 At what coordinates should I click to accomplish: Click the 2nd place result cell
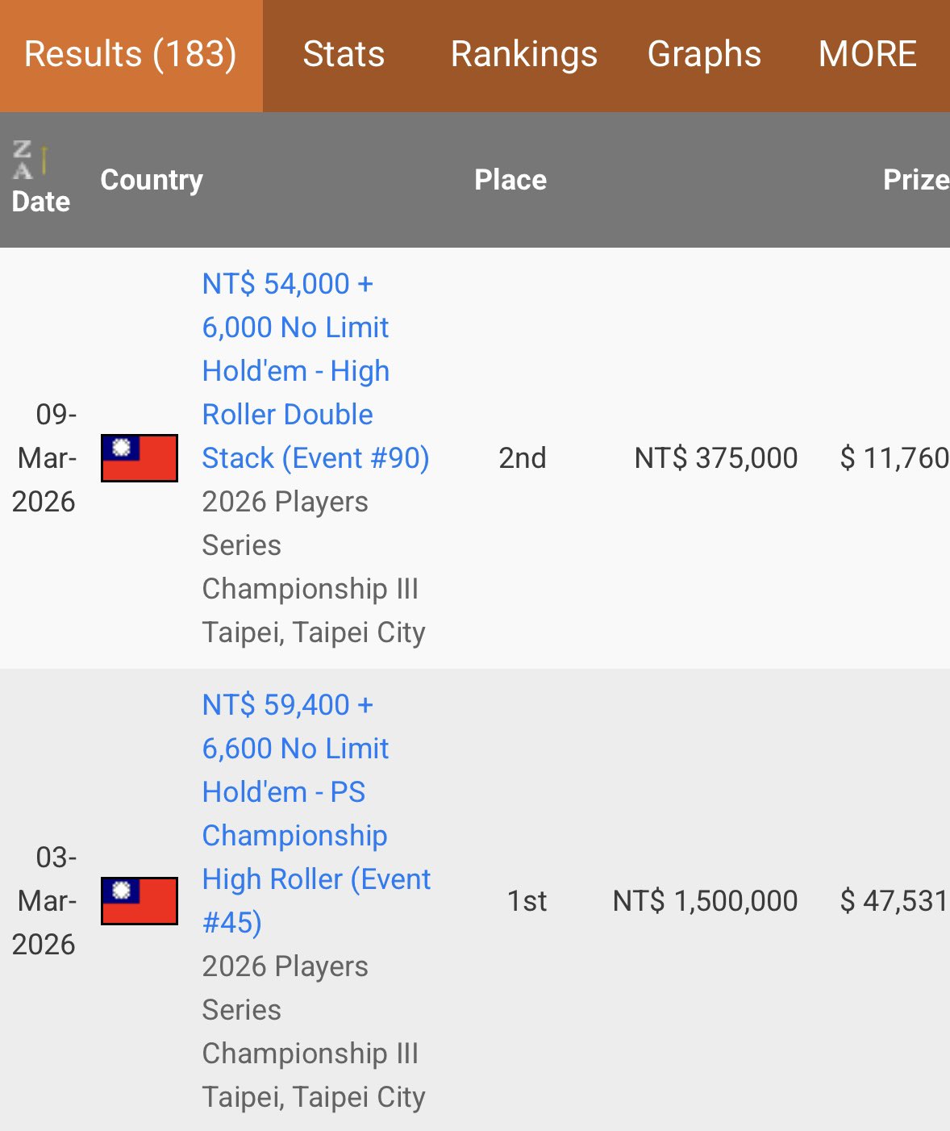(522, 458)
